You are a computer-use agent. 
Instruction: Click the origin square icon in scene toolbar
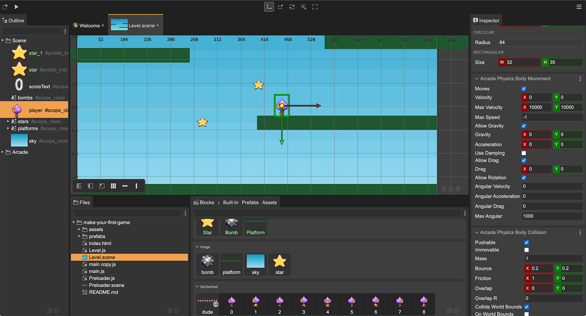click(x=102, y=186)
